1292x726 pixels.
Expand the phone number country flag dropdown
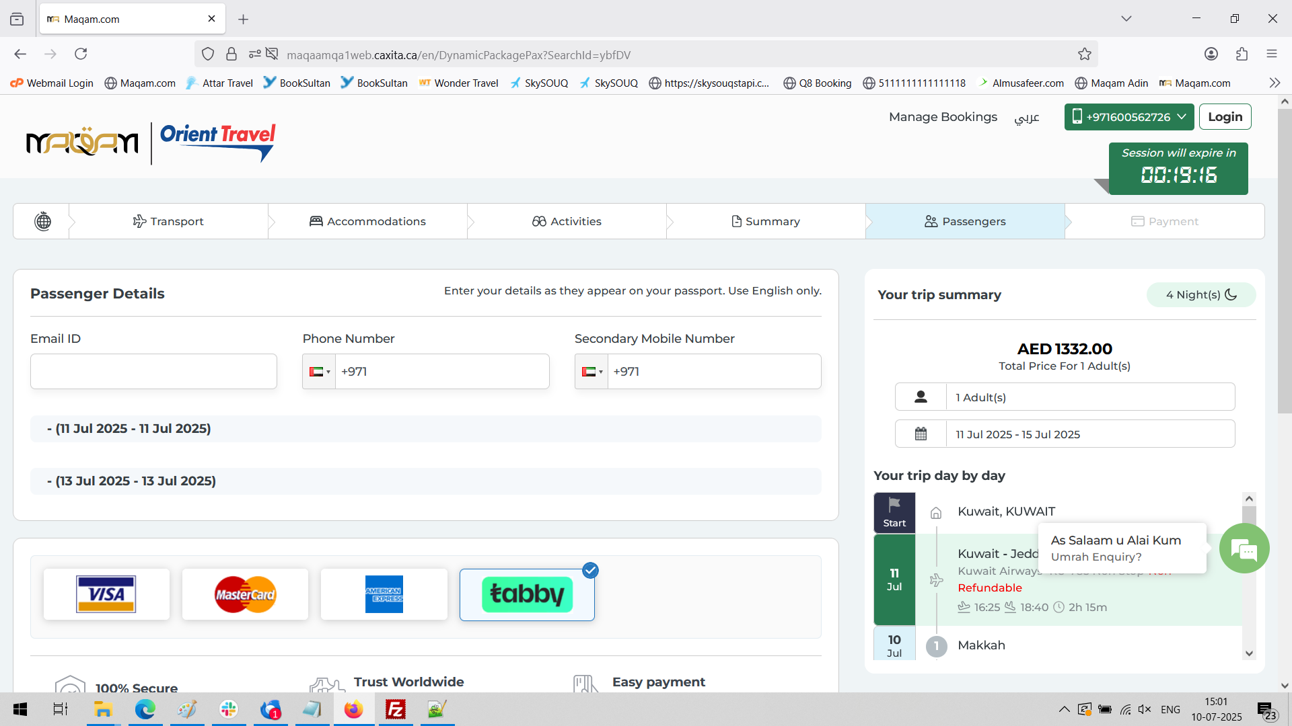(x=320, y=372)
